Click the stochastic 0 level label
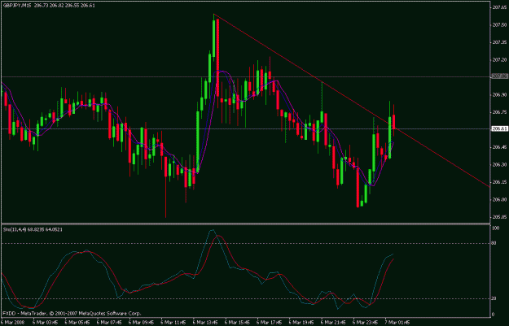This screenshot has height=326, width=509. point(494,314)
